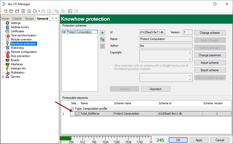Add a new protection scheme with plus icon
The height and width of the screenshot is (144, 233).
click(x=102, y=33)
